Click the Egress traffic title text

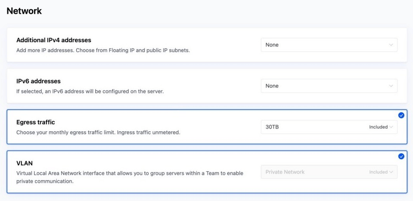pyautogui.click(x=36, y=122)
